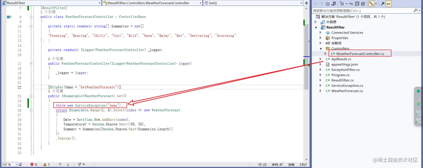The image size is (423, 168).
Task: Switch between solution and folder views
Action: point(333,4)
